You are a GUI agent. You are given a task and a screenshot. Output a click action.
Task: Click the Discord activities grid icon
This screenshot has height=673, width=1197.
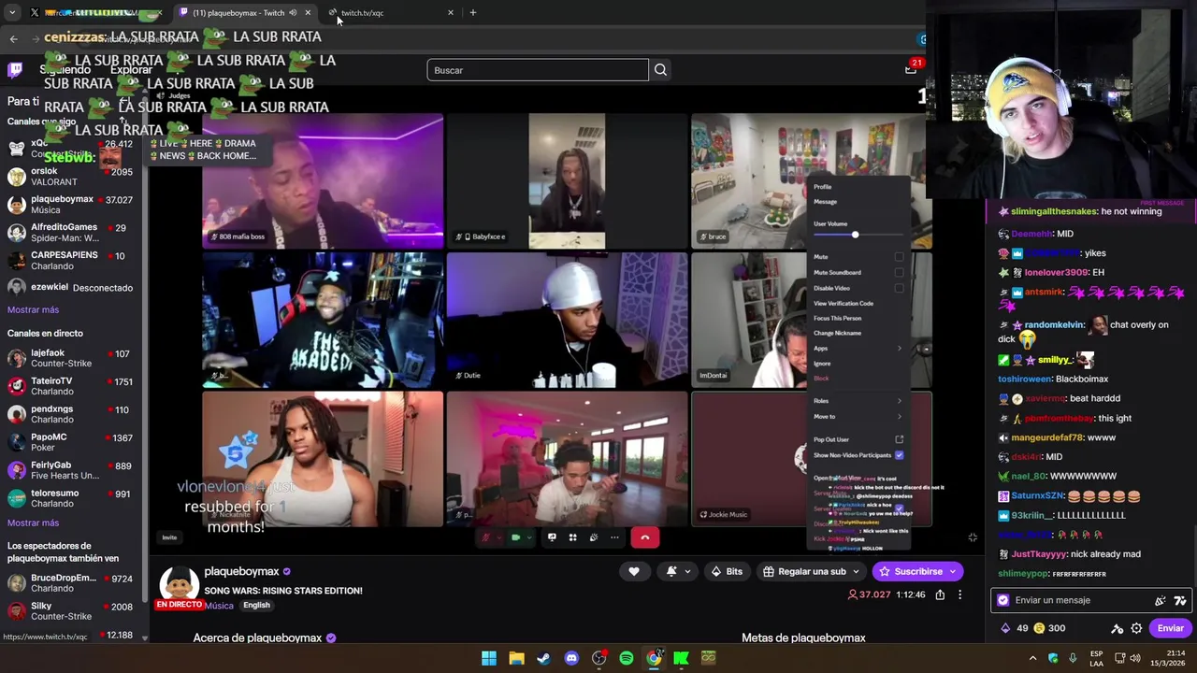coord(572,537)
